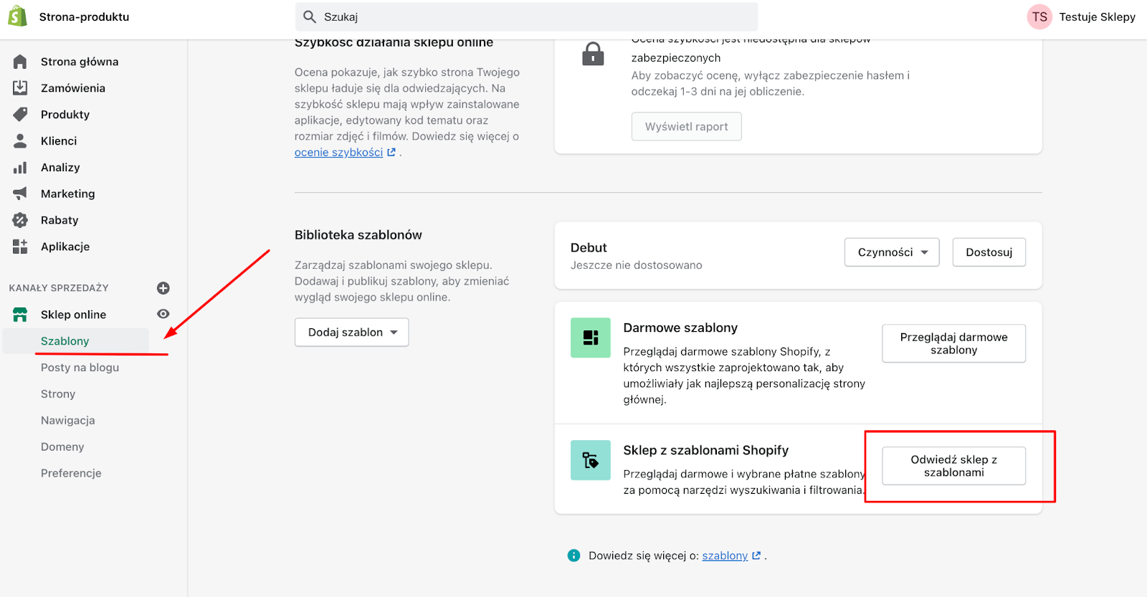Image resolution: width=1147 pixels, height=597 pixels.
Task: Open the Klienci section
Action: click(x=59, y=140)
